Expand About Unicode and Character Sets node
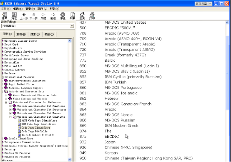Viewport: 231px width, 162px height. [x=6, y=95]
